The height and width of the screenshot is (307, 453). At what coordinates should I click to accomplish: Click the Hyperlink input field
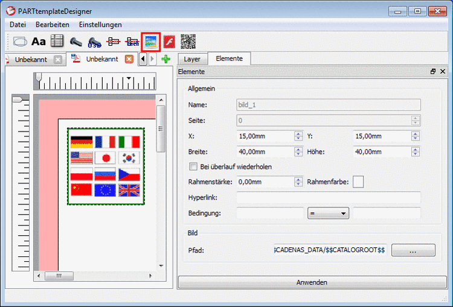(x=329, y=198)
